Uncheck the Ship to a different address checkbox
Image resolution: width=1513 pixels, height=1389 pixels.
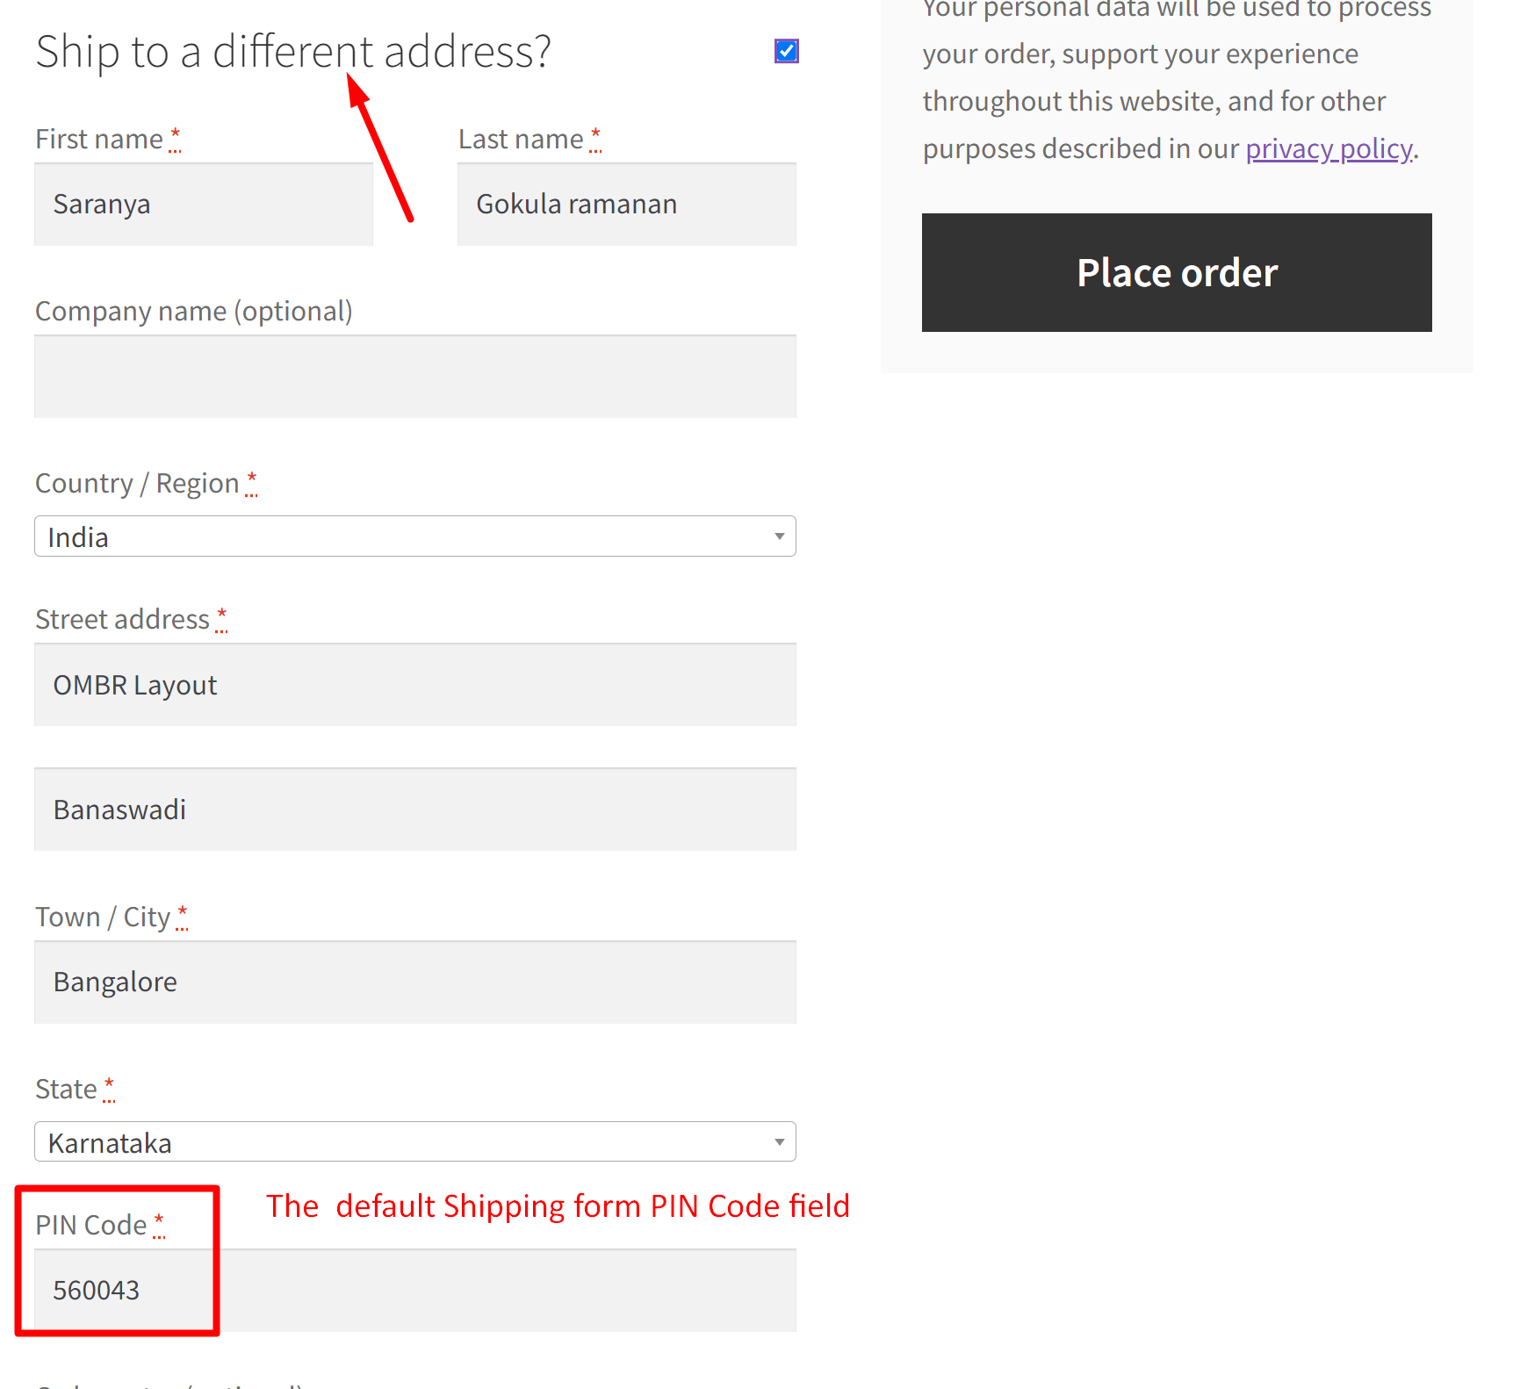pyautogui.click(x=785, y=50)
